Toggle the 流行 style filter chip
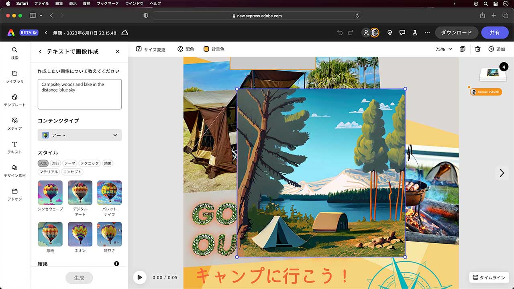This screenshot has height=289, width=514. click(55, 163)
